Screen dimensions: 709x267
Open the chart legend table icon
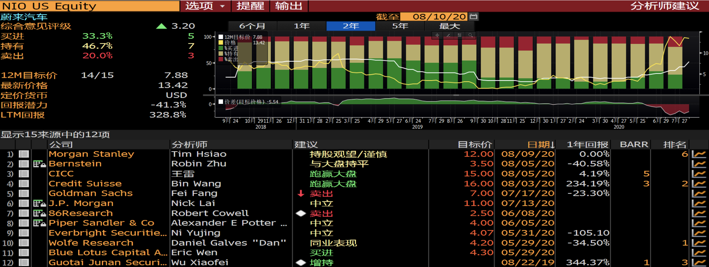[460, 35]
